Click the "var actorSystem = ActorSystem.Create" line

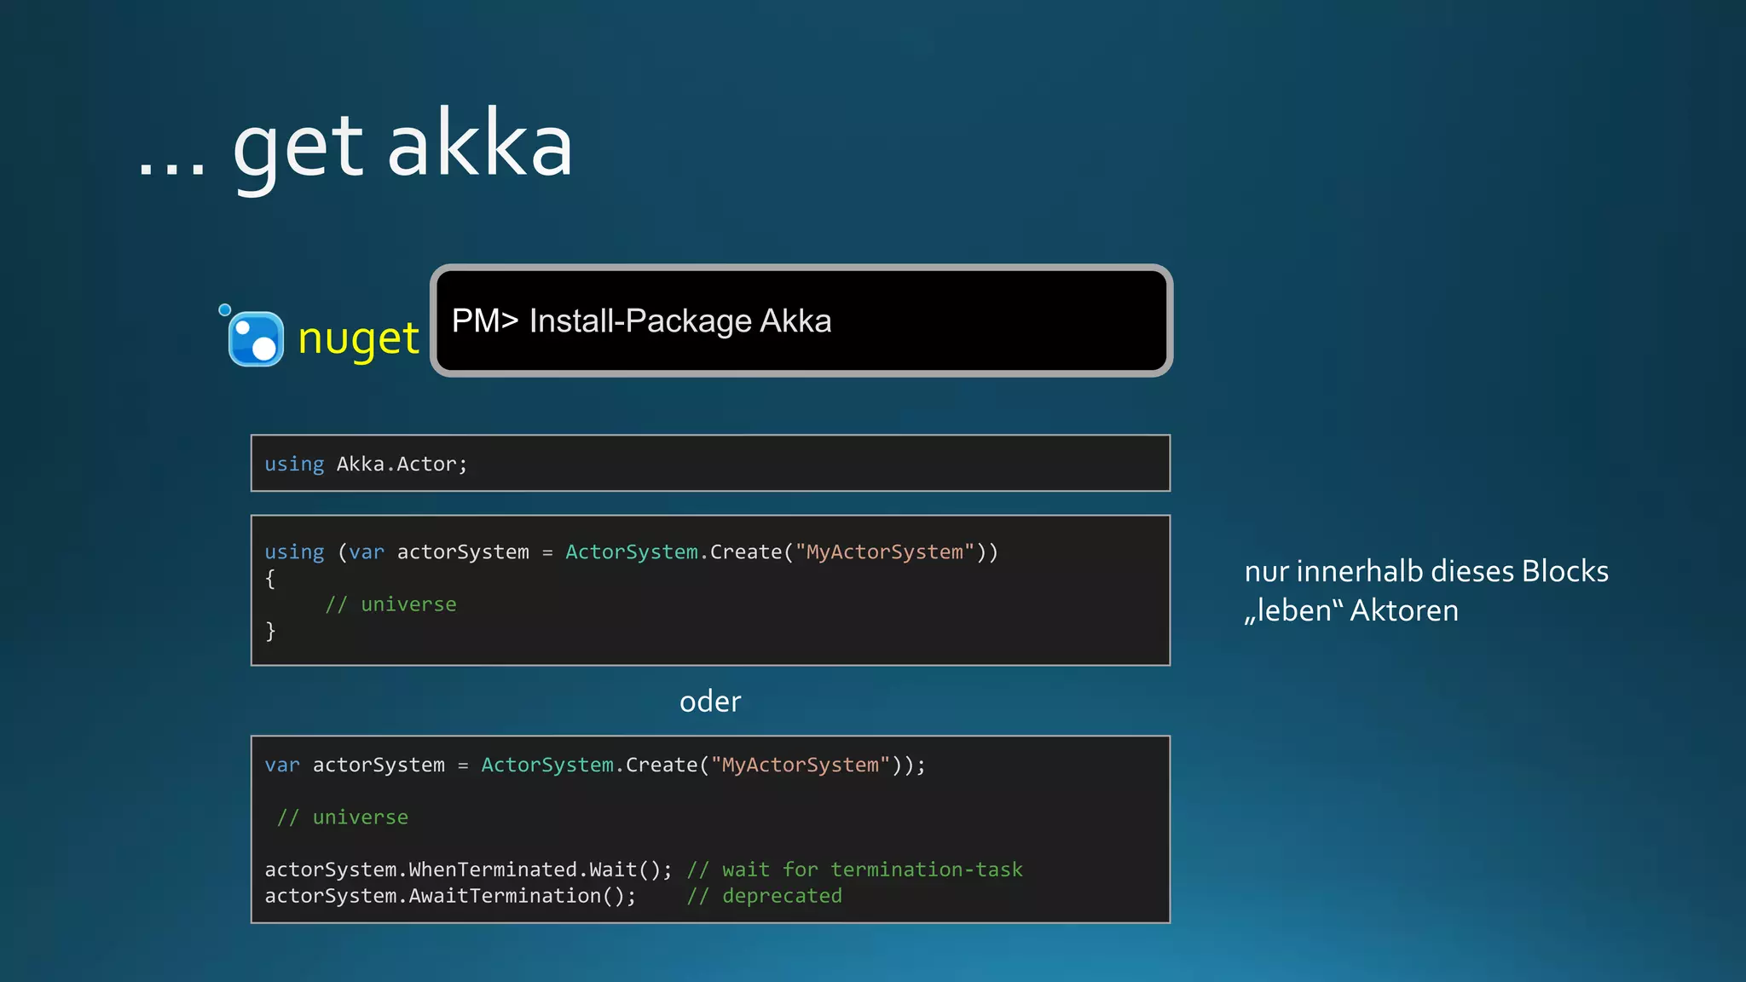594,765
